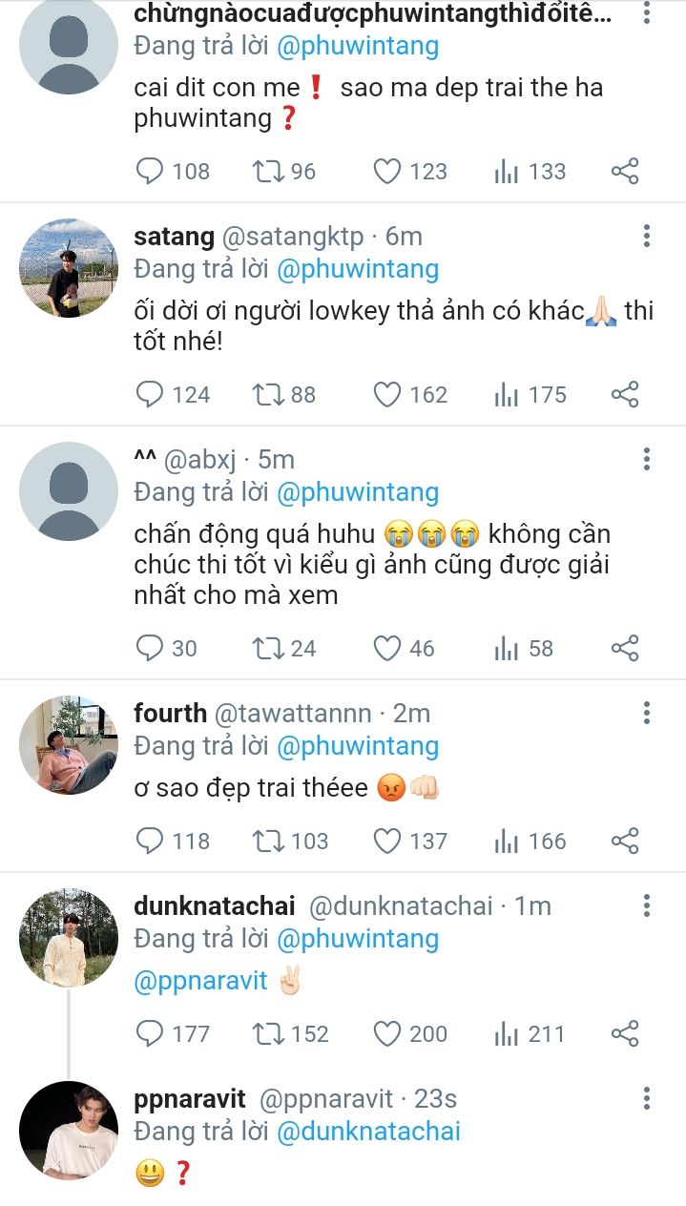Reply to dunknatachai's tweet

click(151, 1033)
